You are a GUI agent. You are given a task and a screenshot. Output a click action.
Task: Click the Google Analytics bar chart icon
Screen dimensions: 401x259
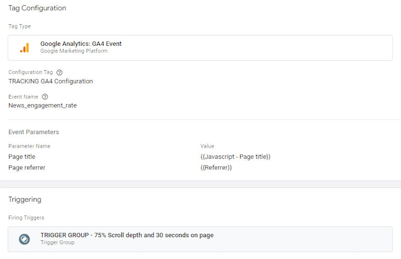(x=25, y=48)
